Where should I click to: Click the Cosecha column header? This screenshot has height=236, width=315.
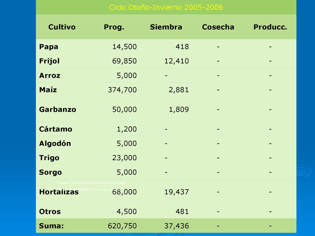(218, 27)
